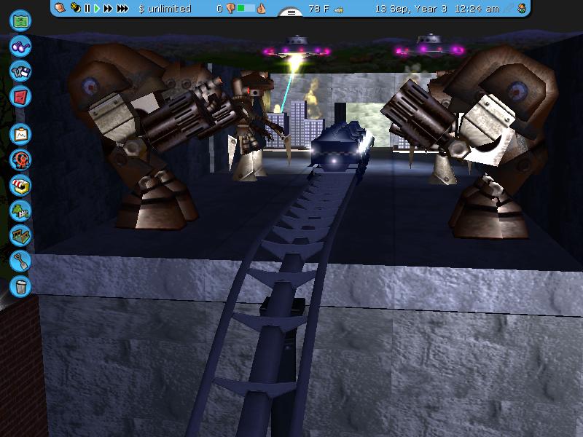Viewport: 583px width, 437px height.
Task: Set the game to triple fast-forward speed
Action: coord(122,8)
